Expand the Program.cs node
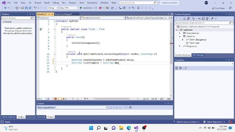Viewport: 235px width, 132px height. [x=180, y=46]
